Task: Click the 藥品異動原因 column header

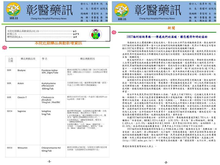Action: (87, 59)
